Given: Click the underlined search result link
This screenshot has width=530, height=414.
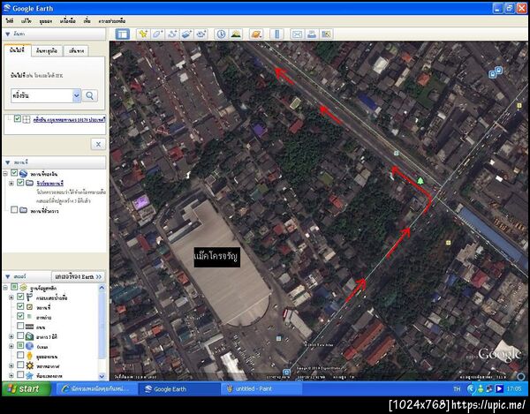Looking at the screenshot, I should [69, 120].
